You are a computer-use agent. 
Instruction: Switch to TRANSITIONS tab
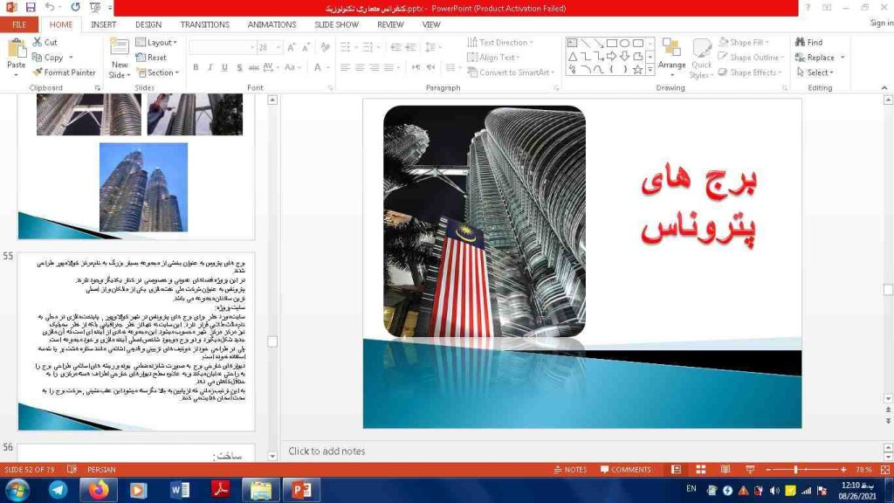[204, 24]
